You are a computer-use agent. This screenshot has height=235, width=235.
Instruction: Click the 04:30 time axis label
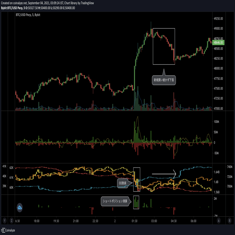coord(174,221)
